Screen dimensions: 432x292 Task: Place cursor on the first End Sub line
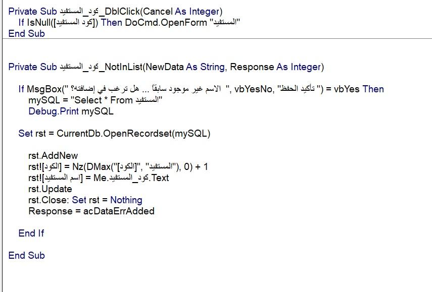point(26,34)
